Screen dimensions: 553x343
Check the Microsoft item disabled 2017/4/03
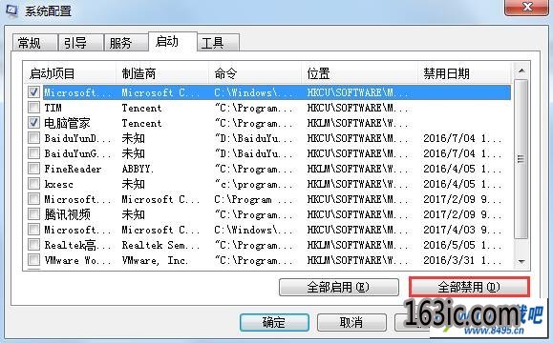click(x=33, y=230)
